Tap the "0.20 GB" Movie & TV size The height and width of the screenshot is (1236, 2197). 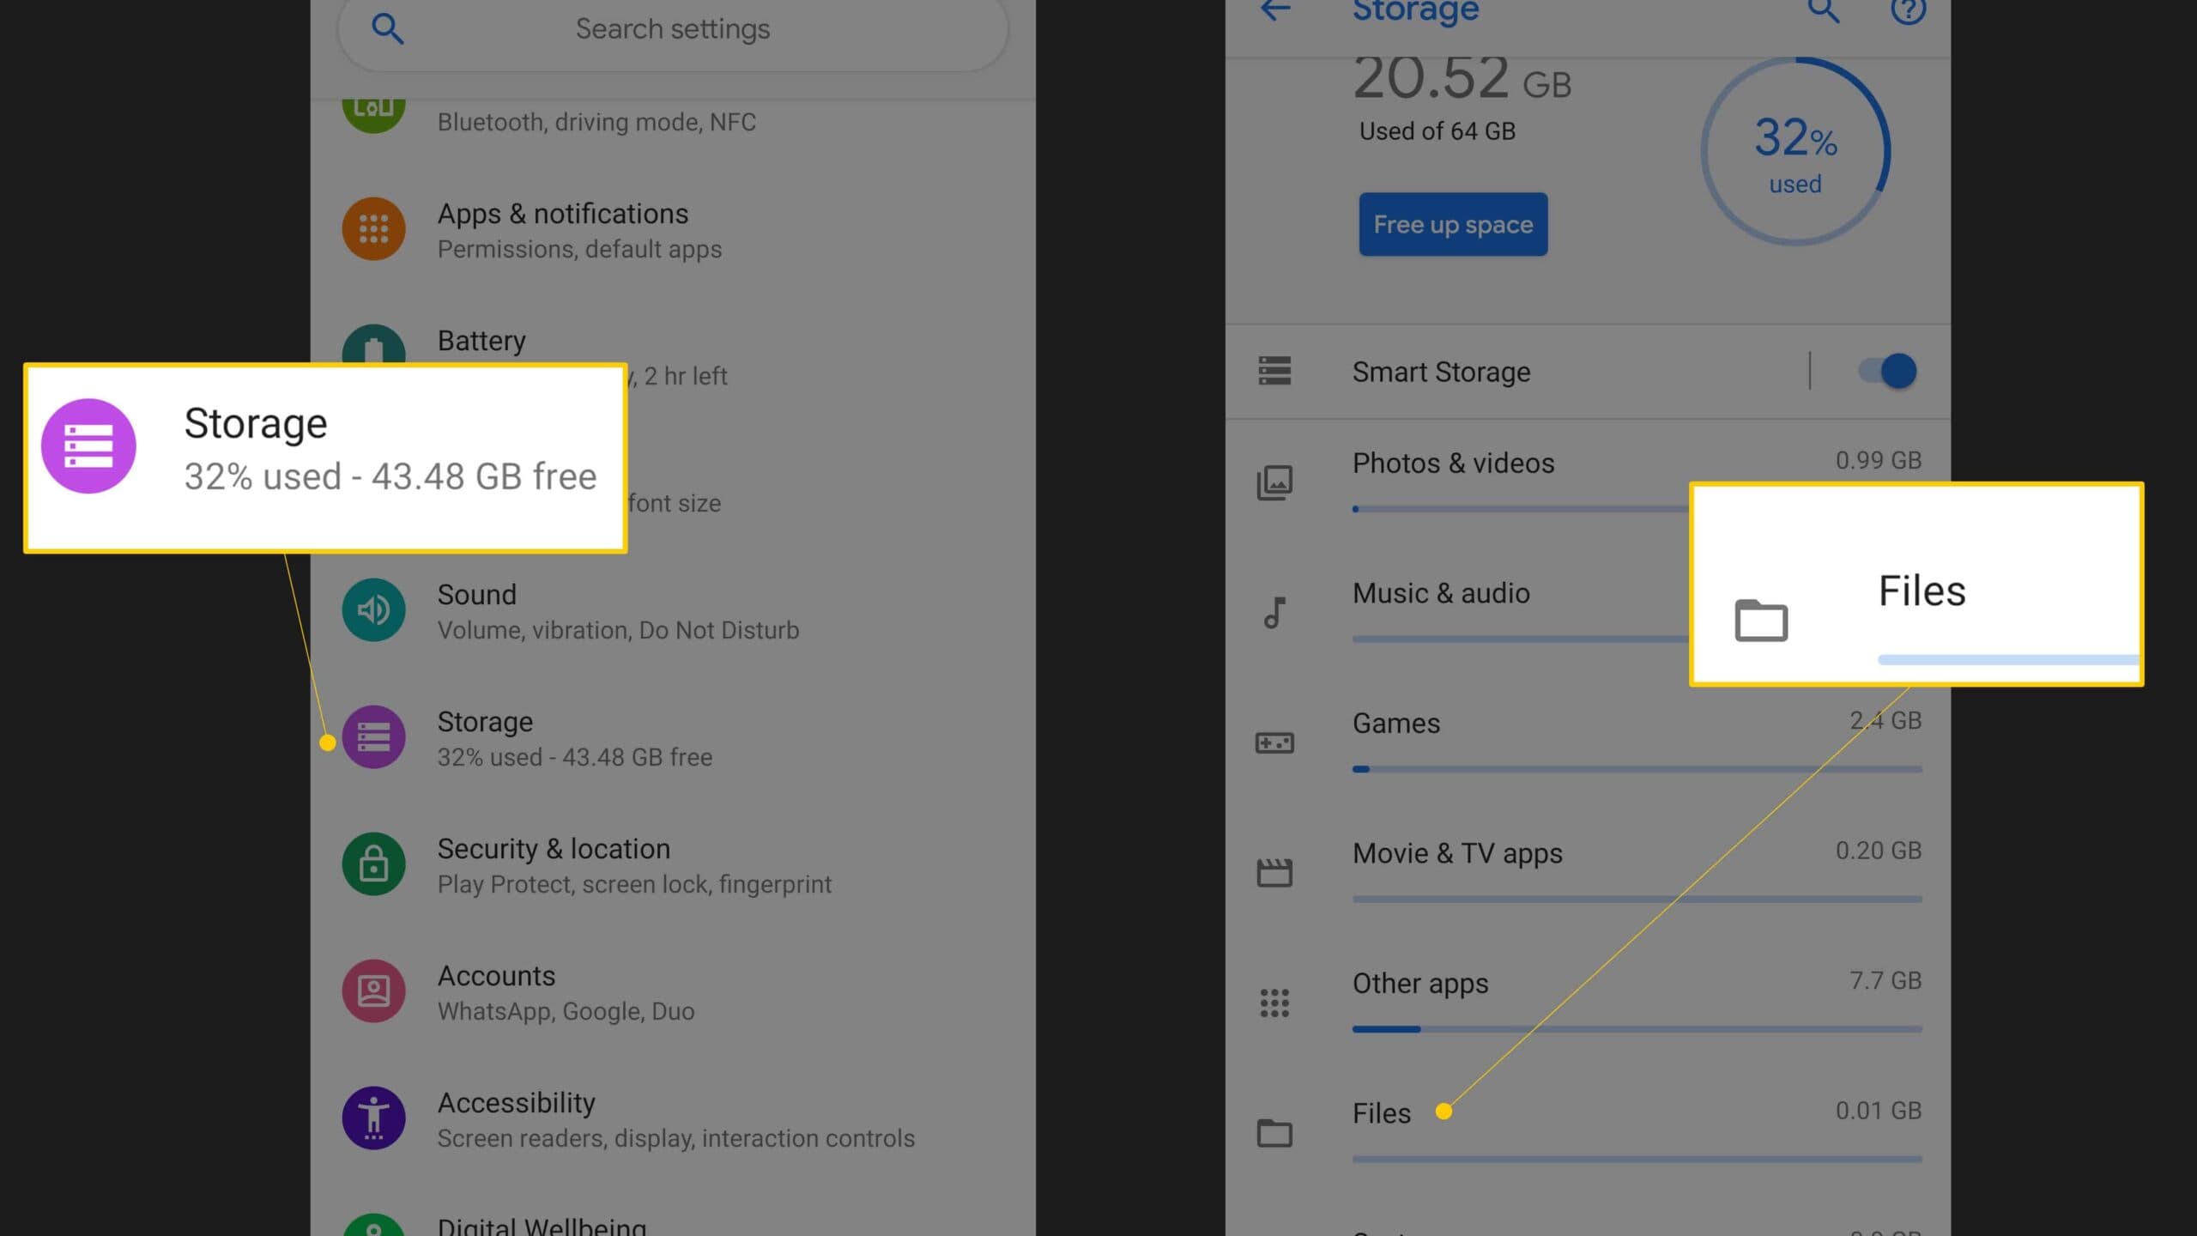(x=1879, y=851)
